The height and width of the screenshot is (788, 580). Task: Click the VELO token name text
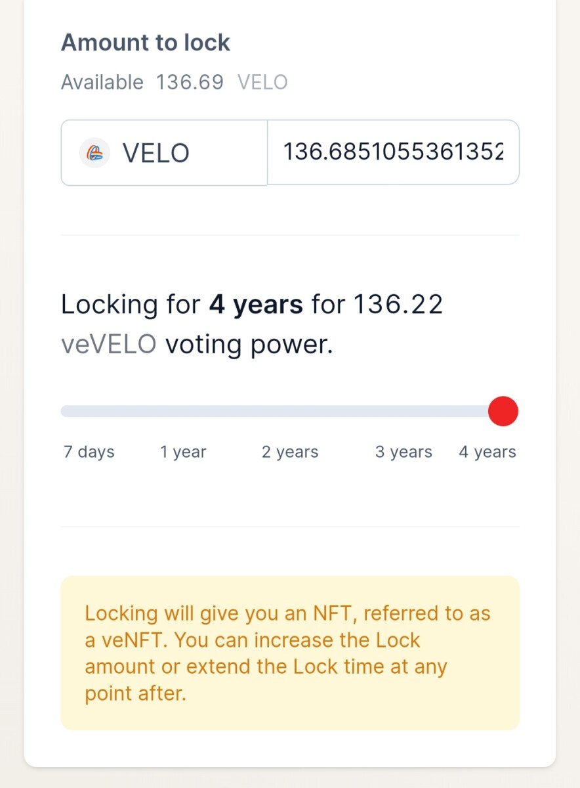pos(156,153)
